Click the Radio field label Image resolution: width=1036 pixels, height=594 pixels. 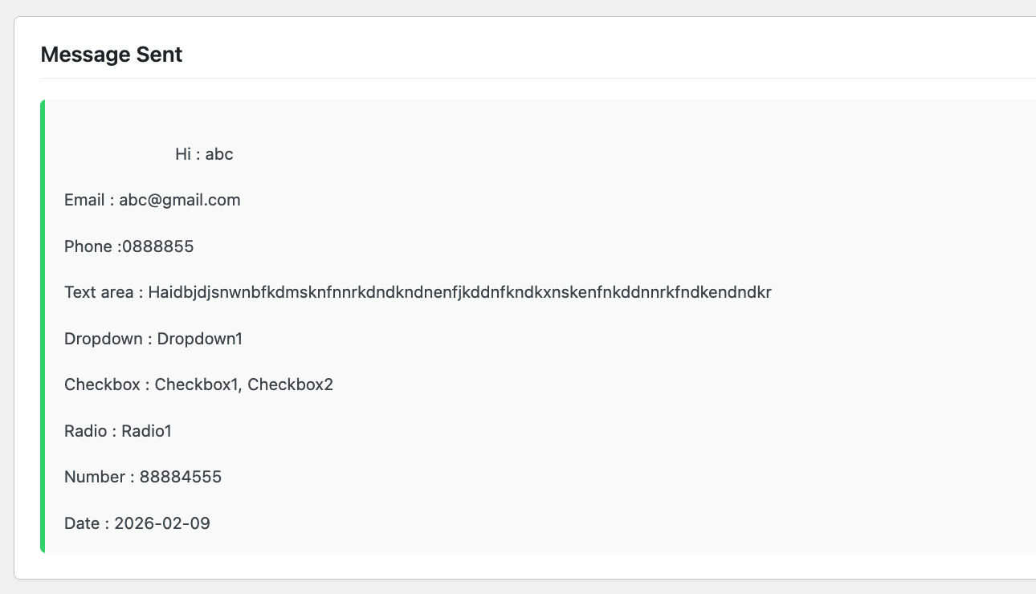(x=85, y=431)
